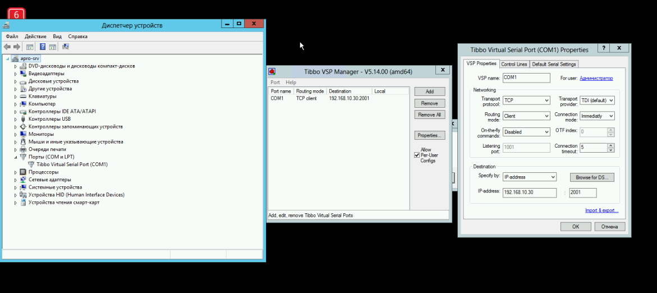The width and height of the screenshot is (657, 293).
Task: Click the Видеоадаптеры display adapter icon
Action: coord(23,74)
